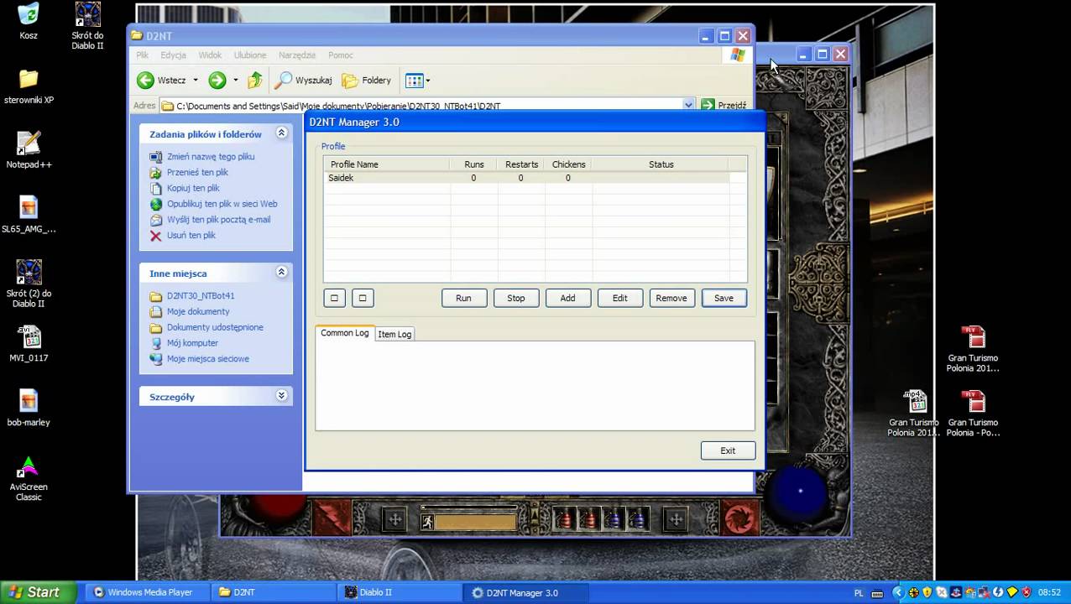1071x604 pixels.
Task: Toggle the Foldery pane button
Action: click(x=367, y=81)
